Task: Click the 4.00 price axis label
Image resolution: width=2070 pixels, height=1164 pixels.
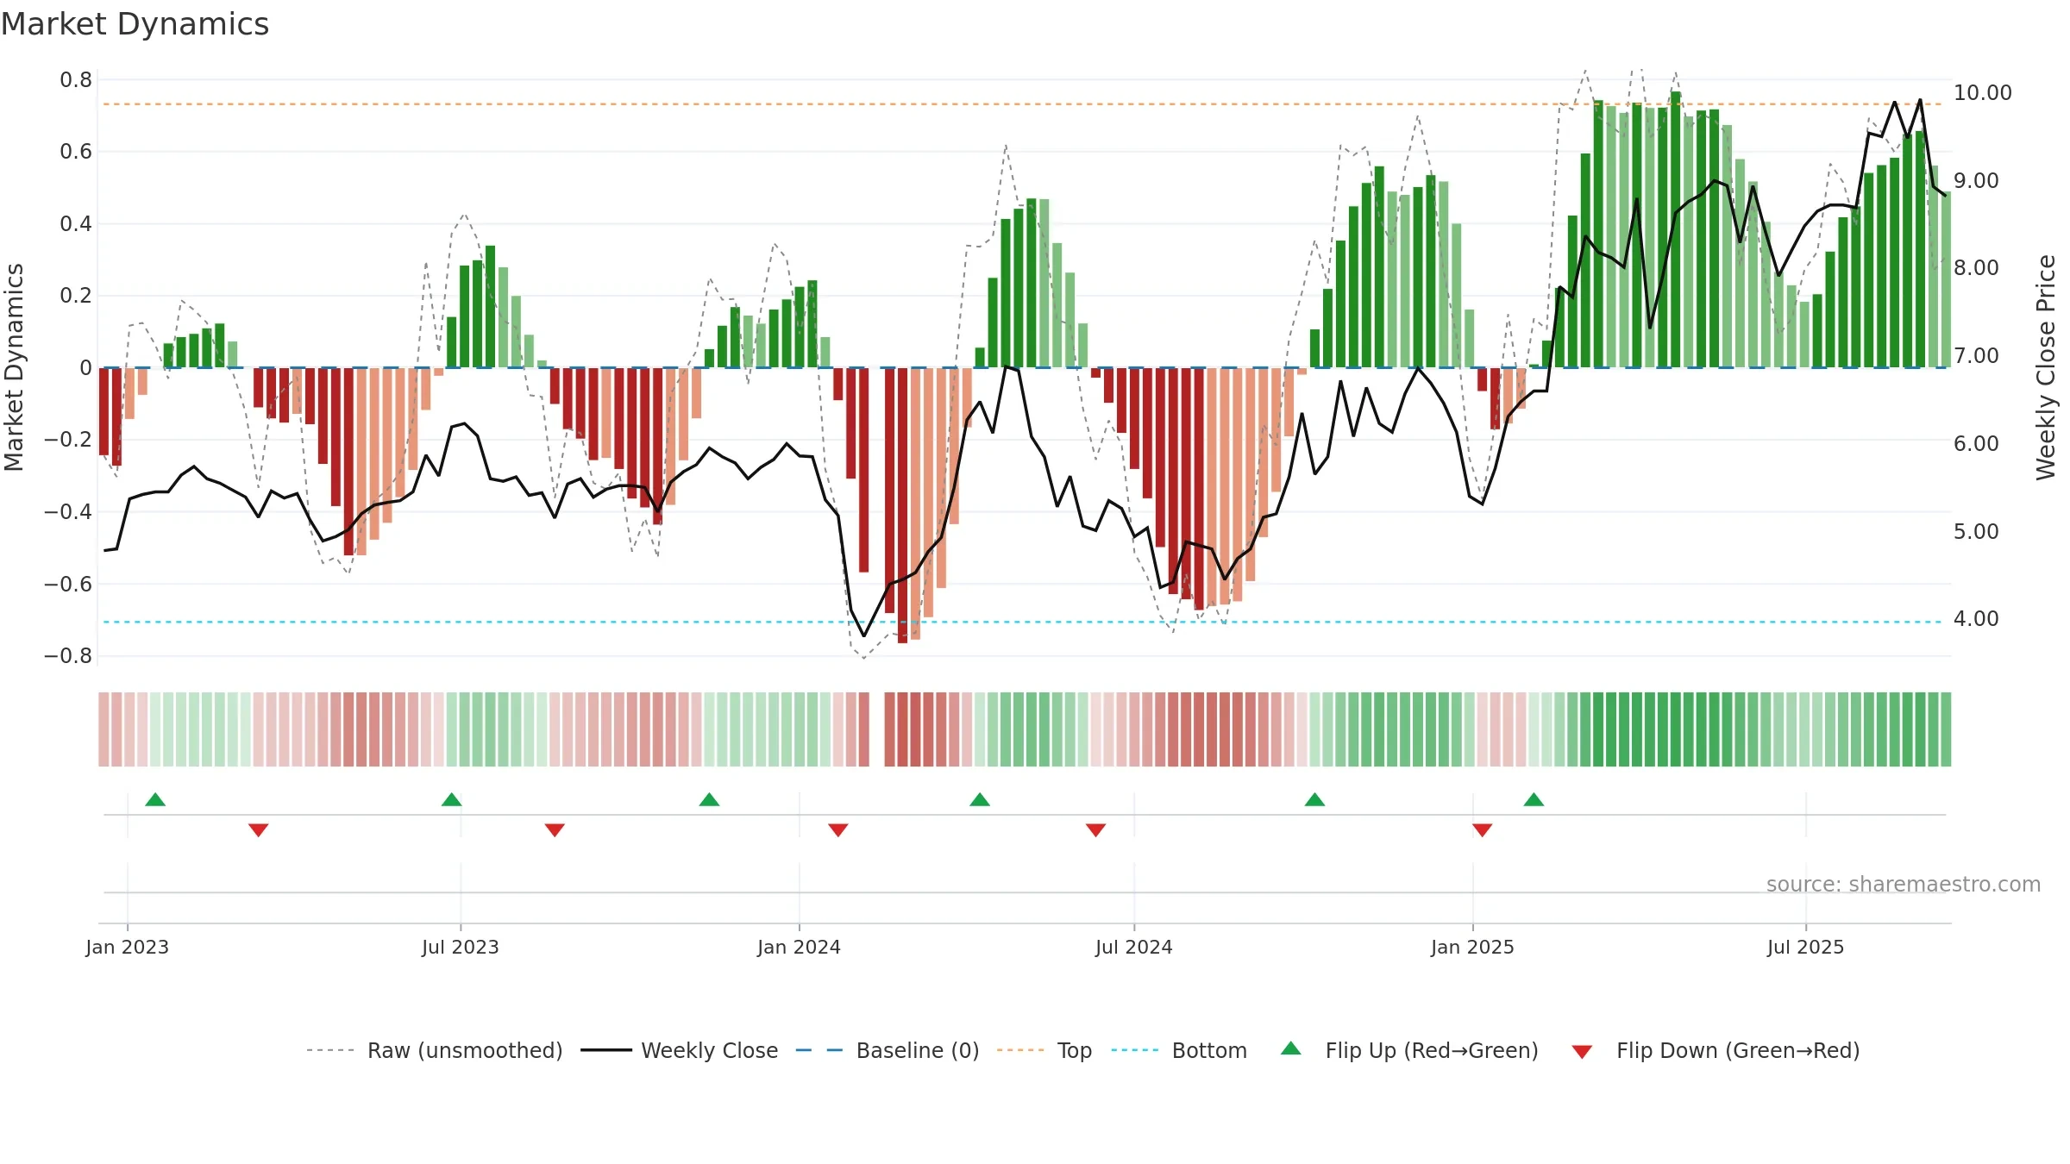Action: [x=1976, y=619]
